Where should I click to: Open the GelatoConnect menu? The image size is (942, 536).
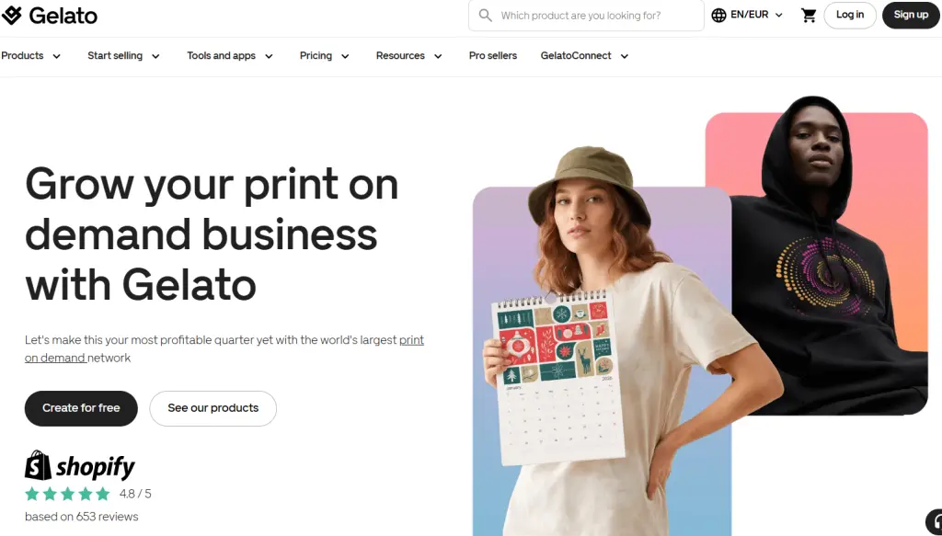(584, 56)
